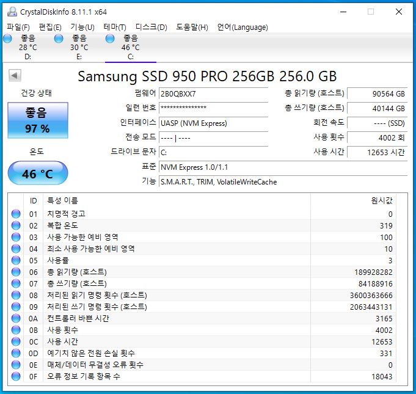Click raw value 84188916
Screen dimensions: 416x394
[x=376, y=284]
